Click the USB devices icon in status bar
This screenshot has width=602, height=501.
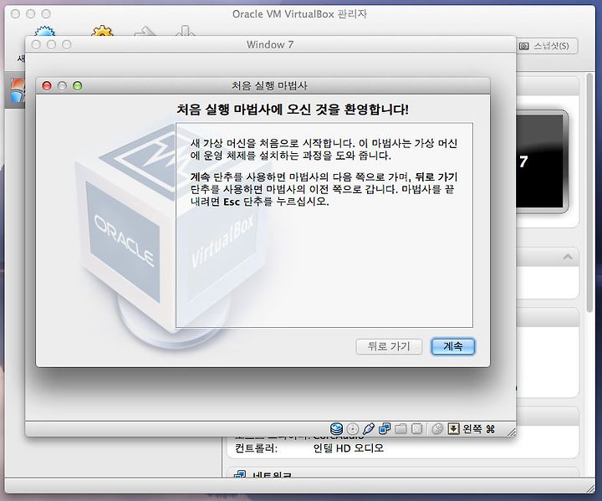click(368, 428)
